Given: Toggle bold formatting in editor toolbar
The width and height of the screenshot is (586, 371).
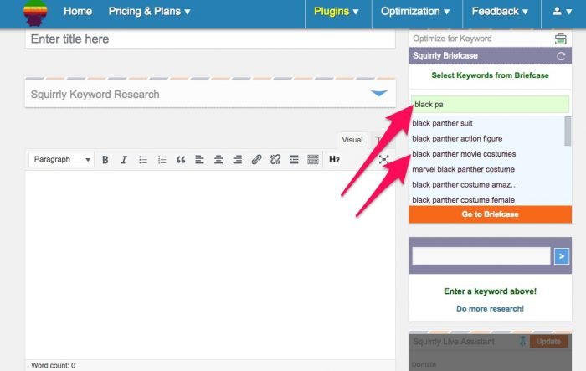Looking at the screenshot, I should [x=105, y=160].
